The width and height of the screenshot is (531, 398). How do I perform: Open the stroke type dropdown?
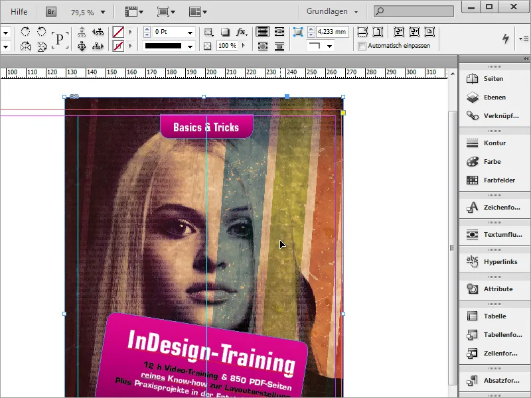[190, 46]
